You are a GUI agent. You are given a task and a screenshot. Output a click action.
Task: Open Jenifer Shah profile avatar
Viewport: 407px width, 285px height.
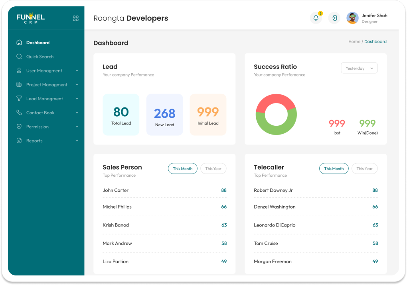coord(352,18)
